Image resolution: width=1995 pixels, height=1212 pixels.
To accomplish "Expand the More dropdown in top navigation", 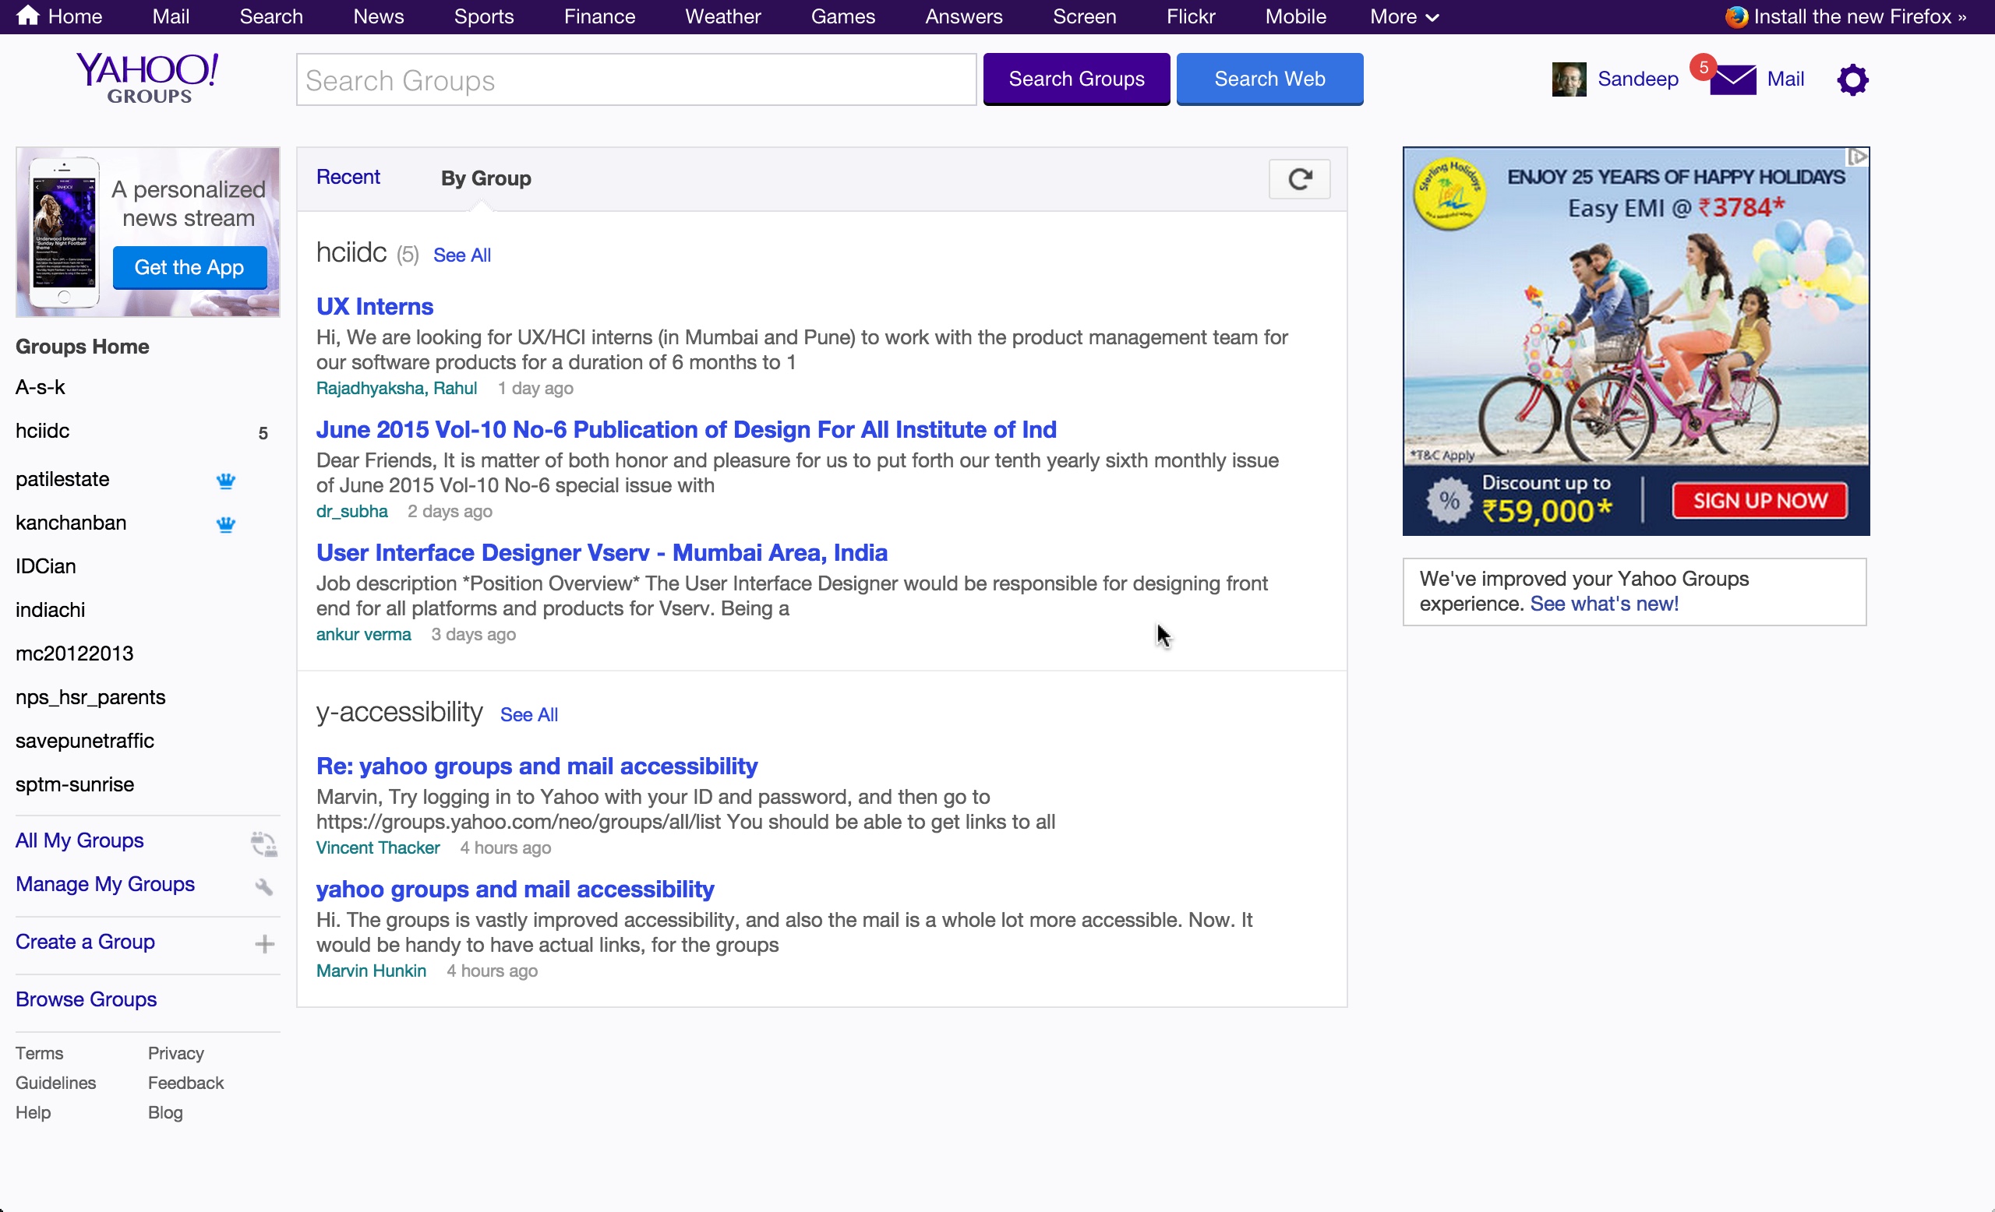I will coord(1404,16).
